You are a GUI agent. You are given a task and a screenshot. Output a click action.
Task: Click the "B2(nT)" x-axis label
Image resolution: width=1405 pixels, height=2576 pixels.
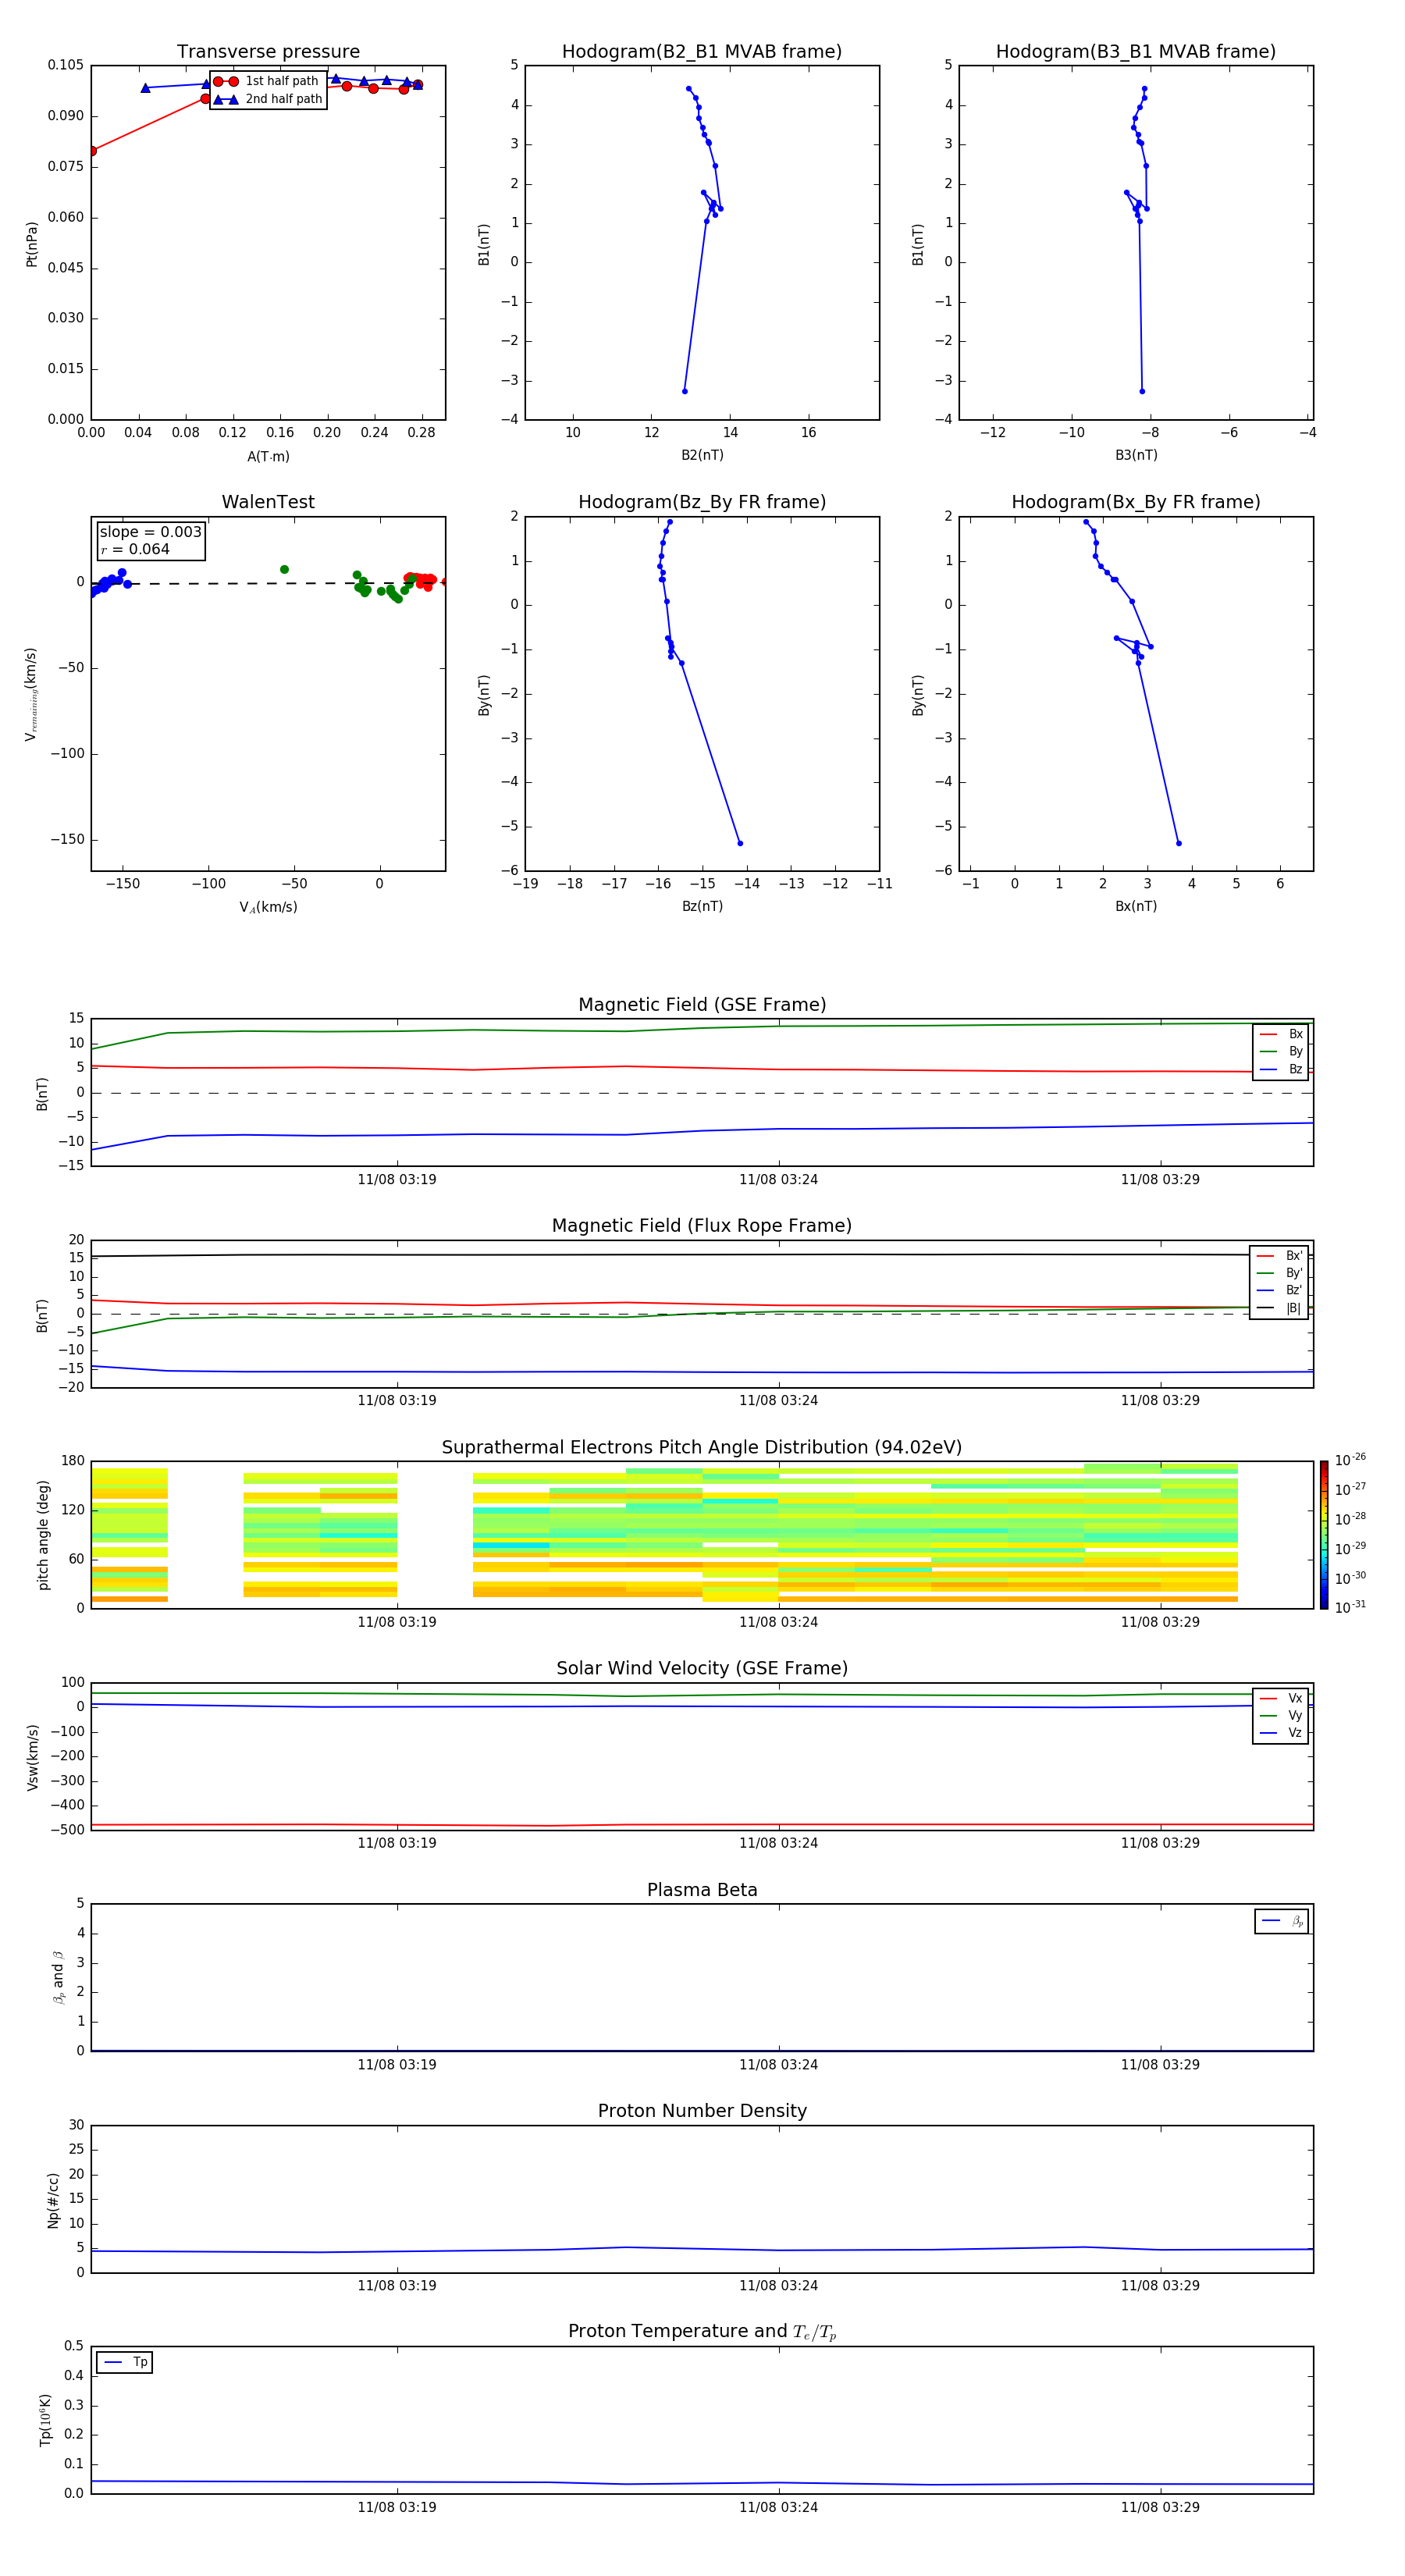(x=702, y=455)
